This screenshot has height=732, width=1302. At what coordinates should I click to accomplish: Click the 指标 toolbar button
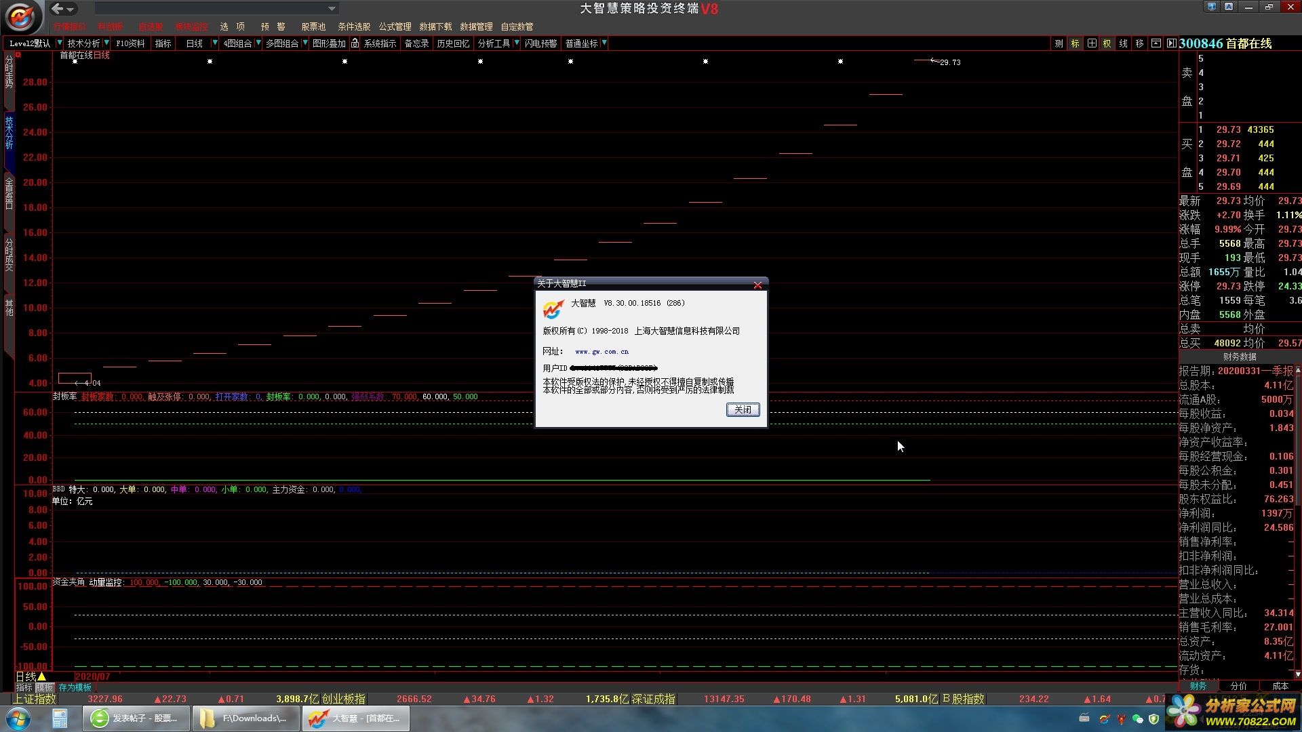(163, 43)
